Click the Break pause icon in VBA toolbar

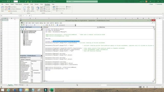pyautogui.click(x=43, y=25)
